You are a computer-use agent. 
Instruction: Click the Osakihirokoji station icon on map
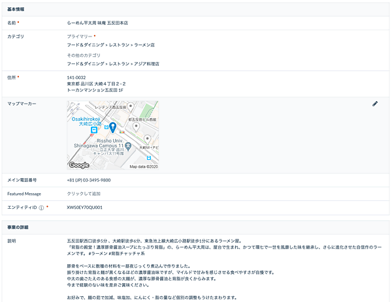click(x=77, y=128)
